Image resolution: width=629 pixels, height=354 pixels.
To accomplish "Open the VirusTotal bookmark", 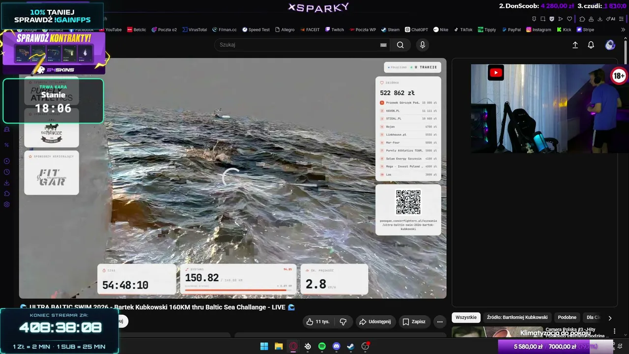I will click(x=195, y=29).
